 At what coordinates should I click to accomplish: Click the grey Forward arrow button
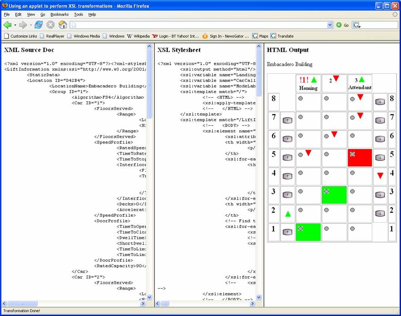click(x=23, y=25)
